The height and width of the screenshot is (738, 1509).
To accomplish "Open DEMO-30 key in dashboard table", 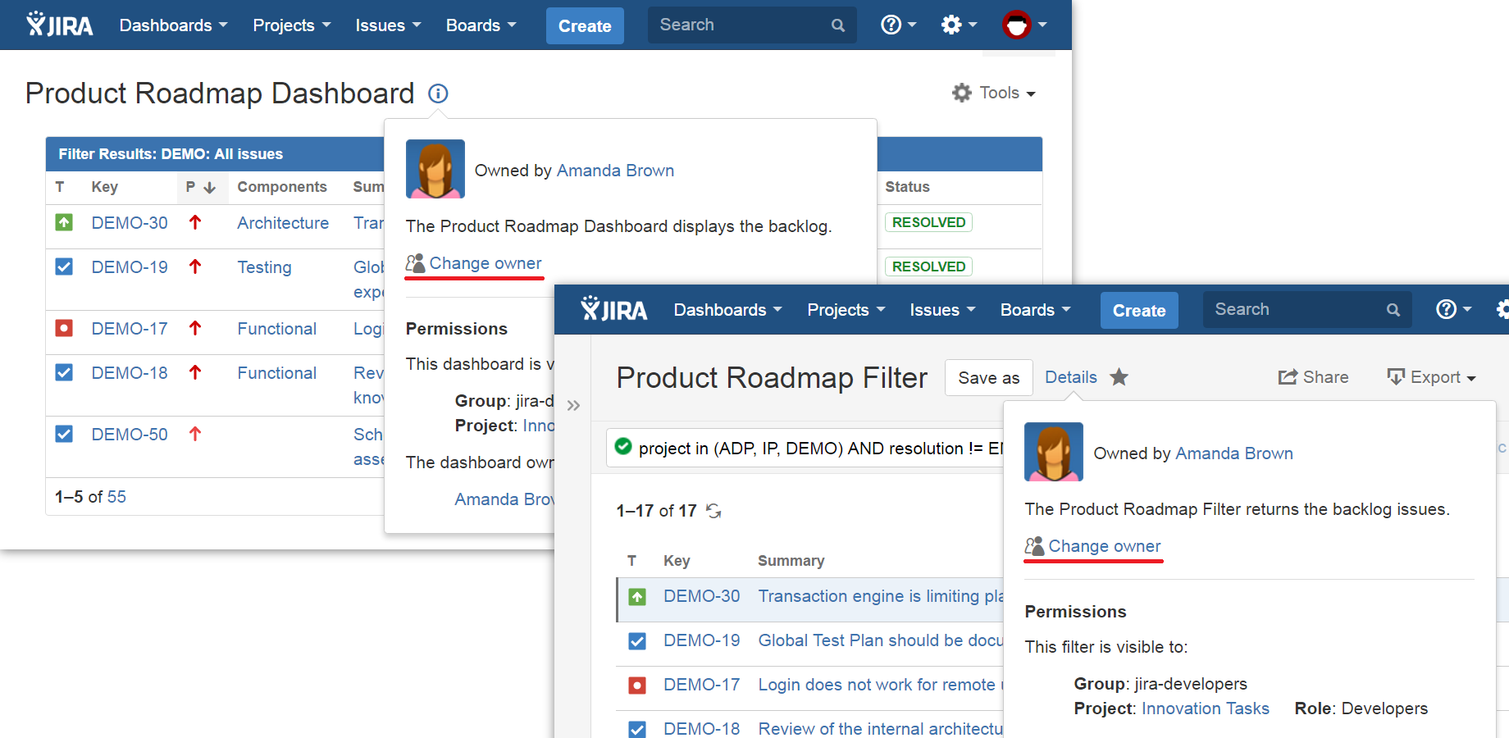I will pyautogui.click(x=130, y=223).
